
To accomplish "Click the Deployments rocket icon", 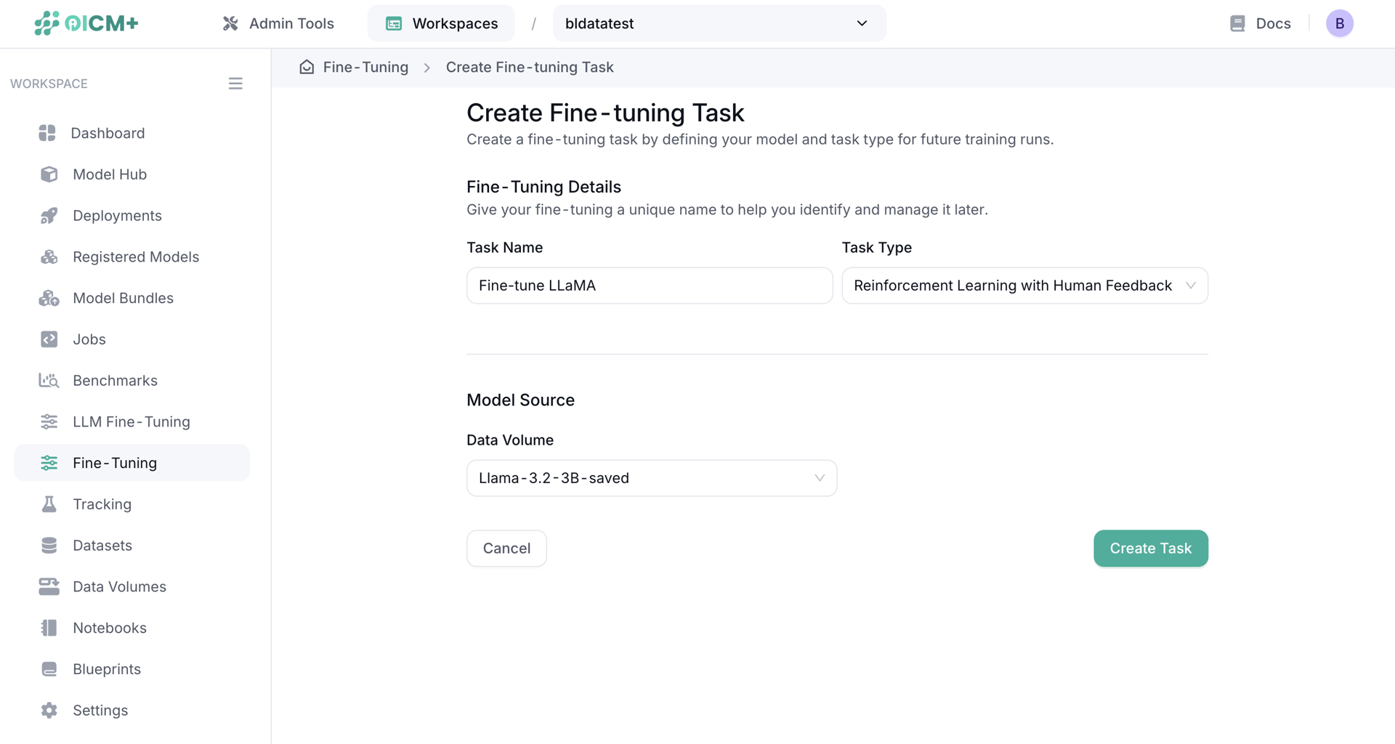I will coord(49,216).
